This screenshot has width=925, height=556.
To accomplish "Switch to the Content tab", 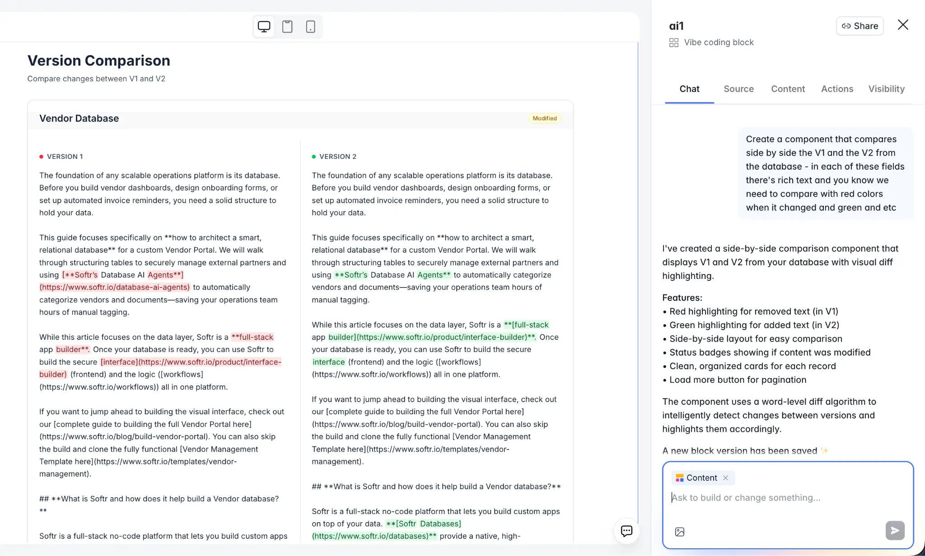I will 788,89.
